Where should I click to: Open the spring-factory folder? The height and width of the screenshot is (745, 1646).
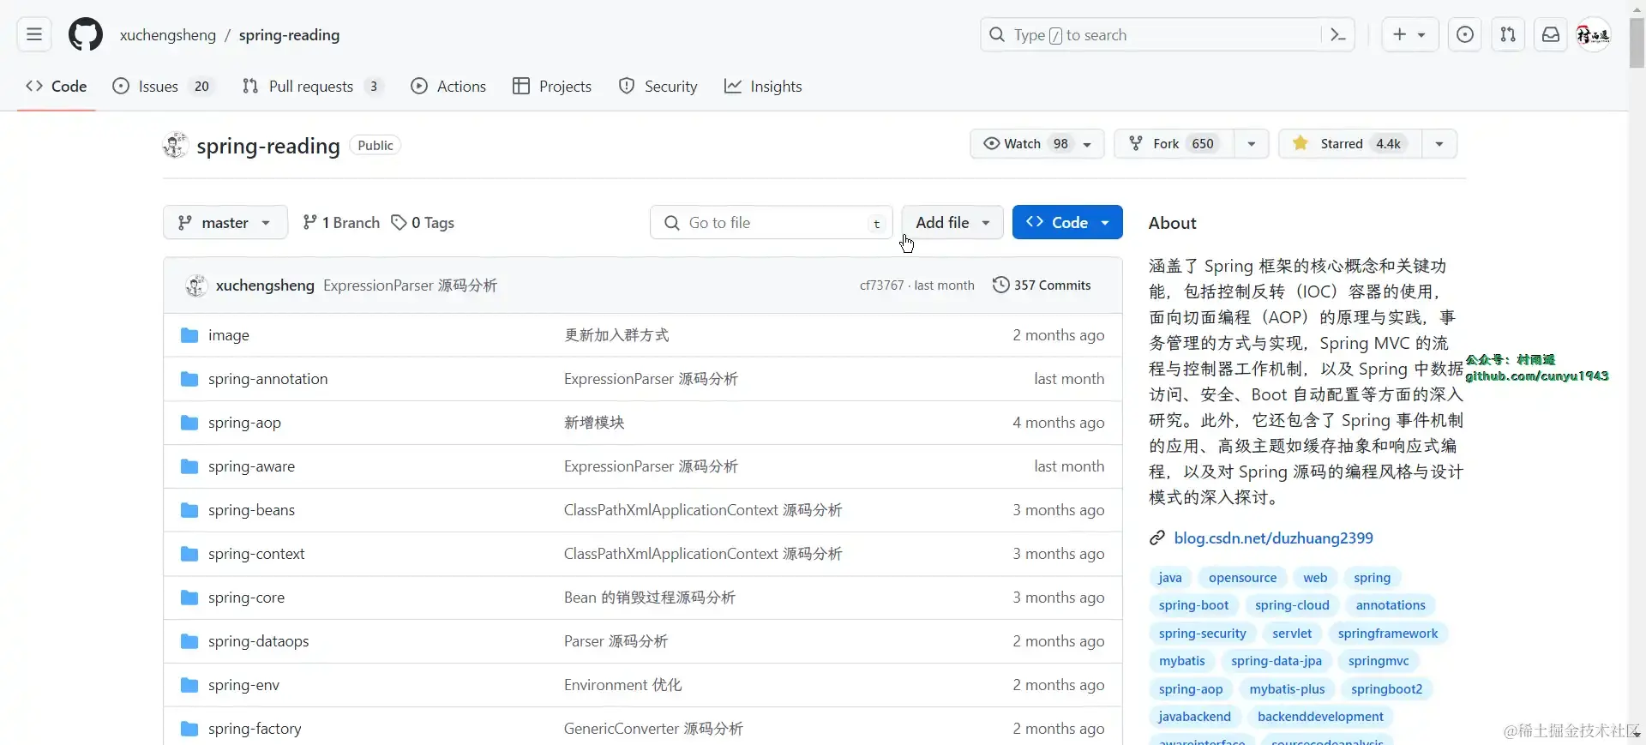[255, 729]
